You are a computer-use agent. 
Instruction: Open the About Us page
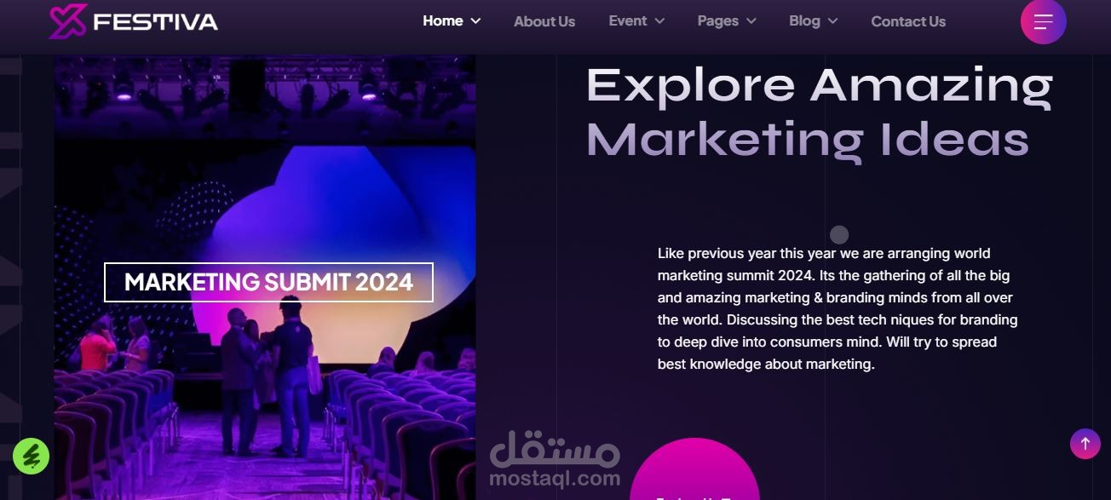click(544, 21)
